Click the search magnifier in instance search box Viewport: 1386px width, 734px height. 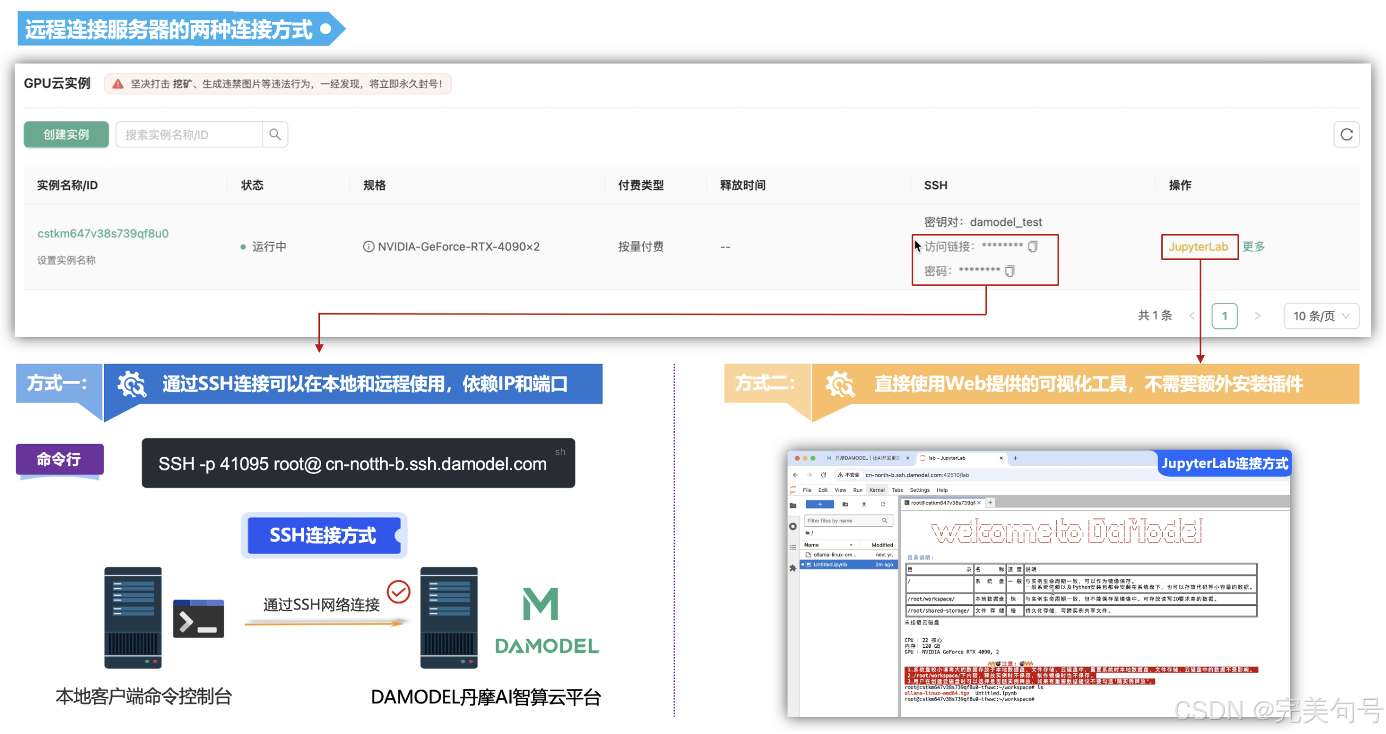click(x=275, y=134)
